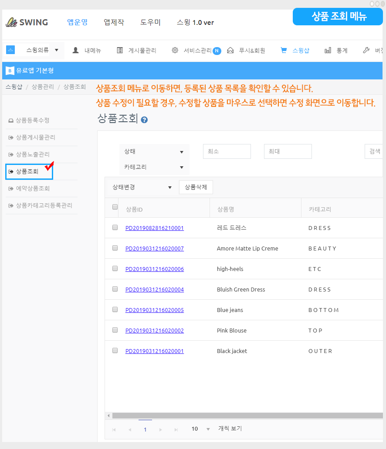The image size is (386, 449).
Task: Select 예약상품조회 in the sidebar
Action: [x=33, y=189]
